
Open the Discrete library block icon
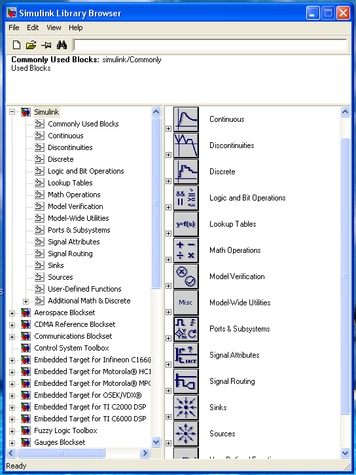[x=186, y=172]
